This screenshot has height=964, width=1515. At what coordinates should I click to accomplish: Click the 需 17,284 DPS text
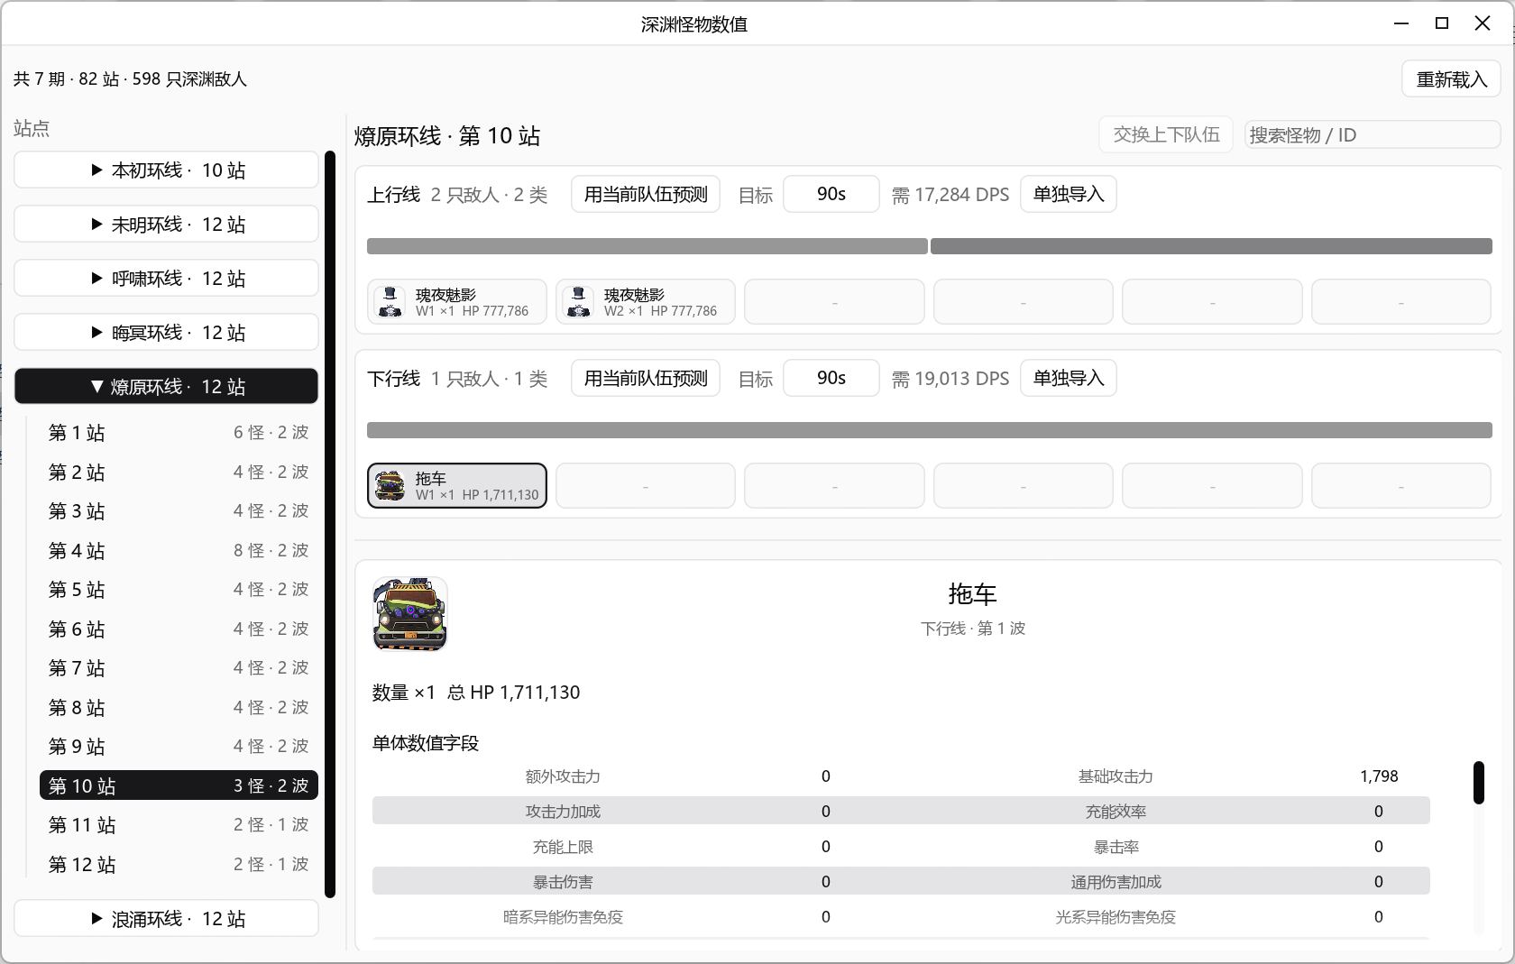click(x=950, y=195)
